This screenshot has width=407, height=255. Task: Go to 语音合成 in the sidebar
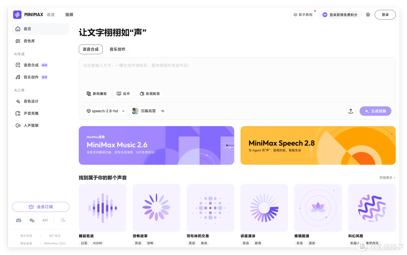pos(41,65)
